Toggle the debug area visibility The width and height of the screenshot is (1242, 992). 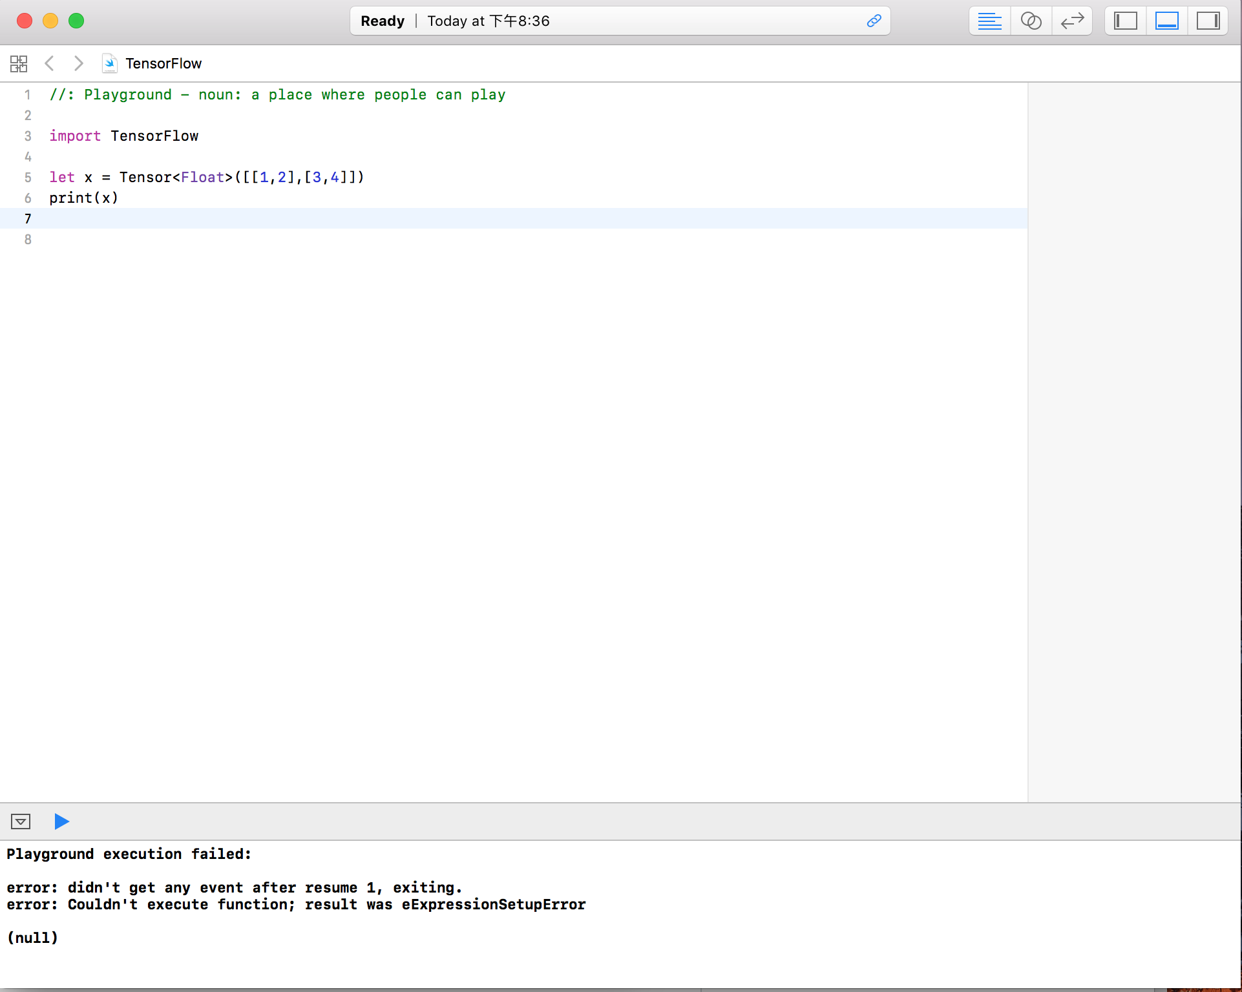[x=1166, y=21]
